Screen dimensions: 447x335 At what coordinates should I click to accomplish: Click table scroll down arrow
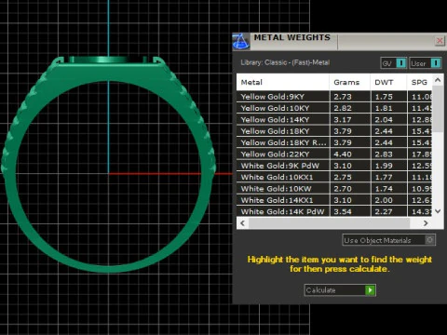[x=438, y=211]
